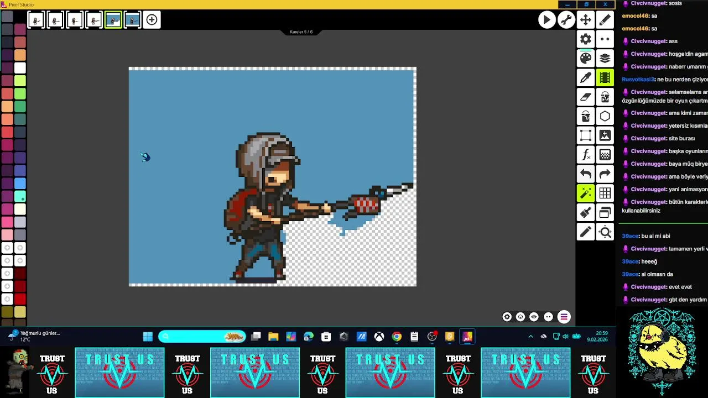Click the volume icon in system tray

tap(566, 336)
